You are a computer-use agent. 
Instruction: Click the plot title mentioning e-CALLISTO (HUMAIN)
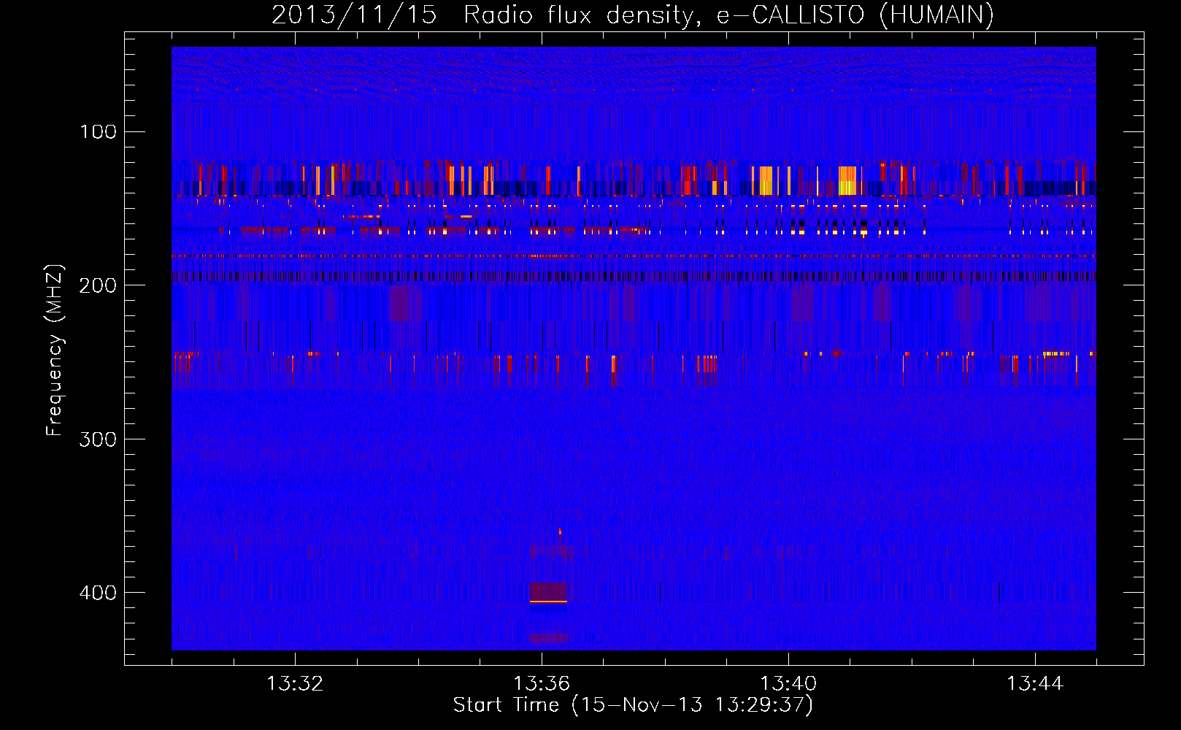tap(633, 15)
